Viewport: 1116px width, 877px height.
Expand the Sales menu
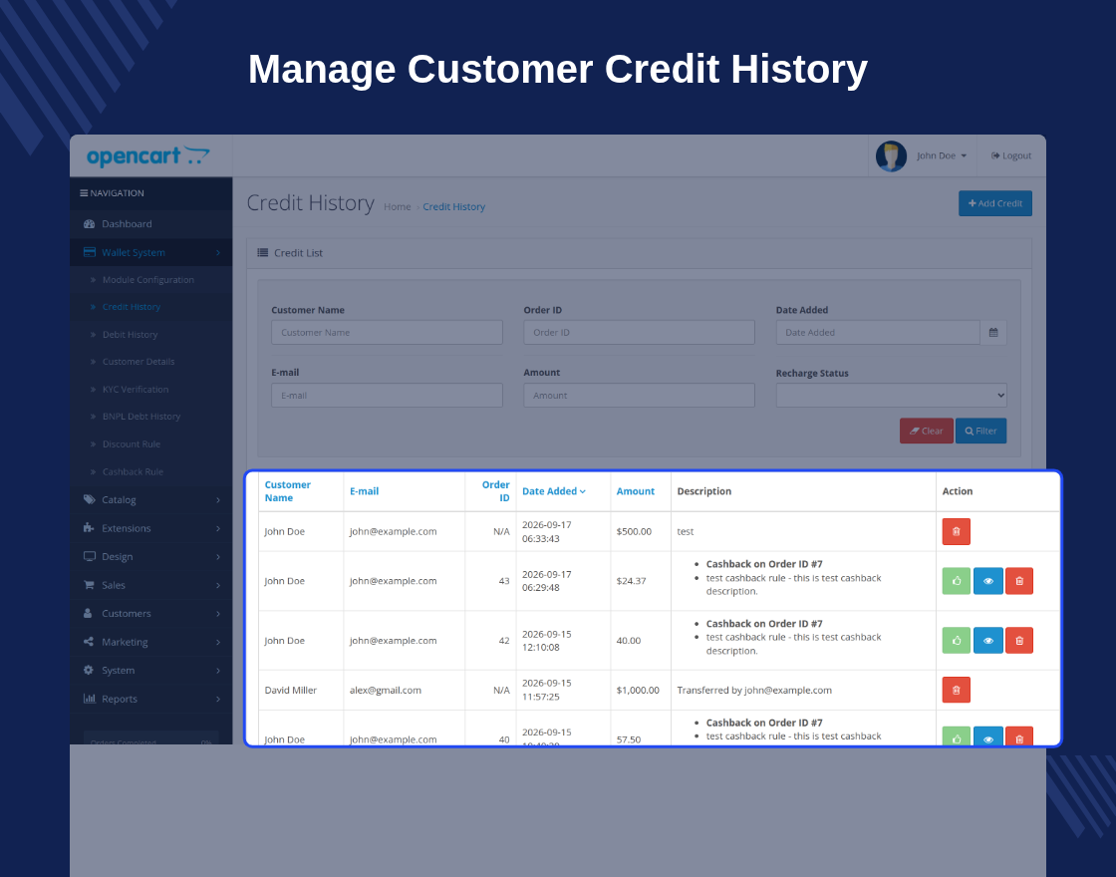click(x=150, y=585)
